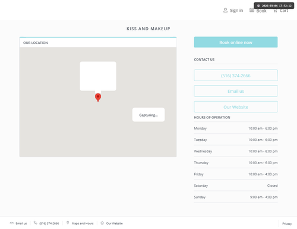
Task: Click the Capturing... overlay box
Action: (x=148, y=115)
